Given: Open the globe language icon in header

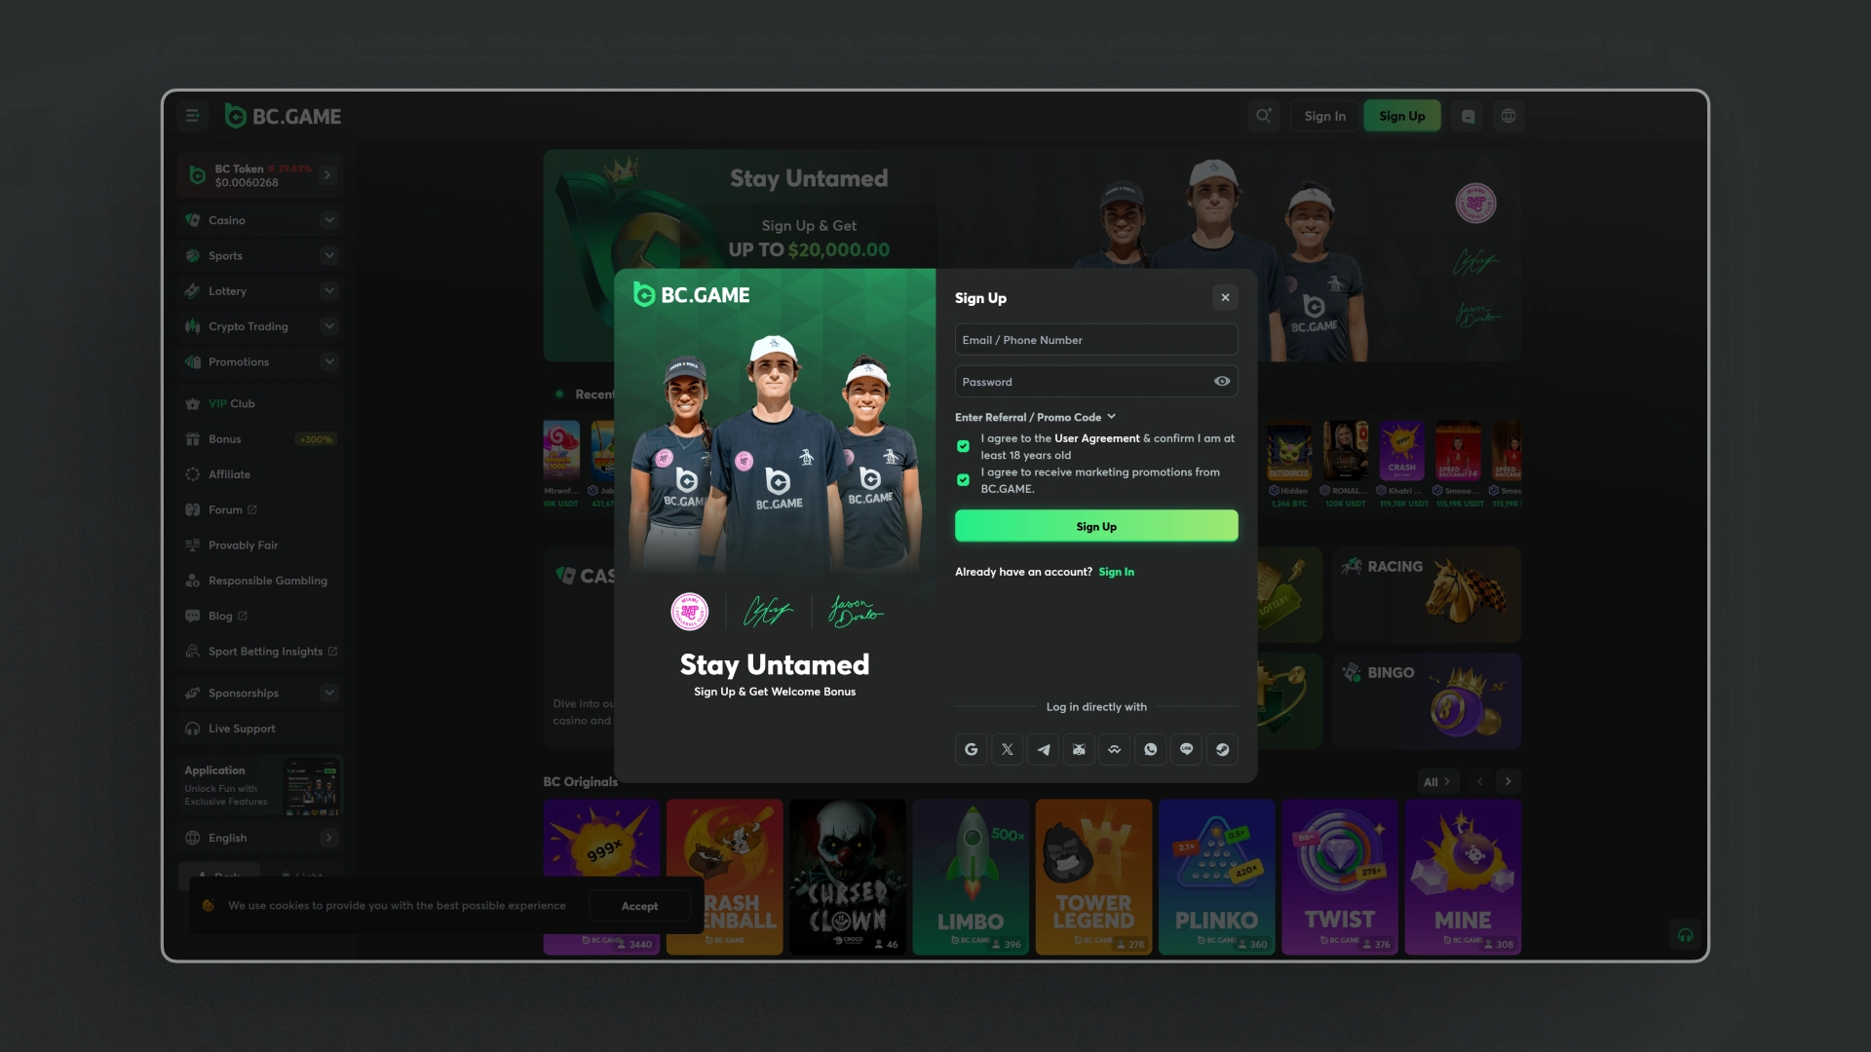Looking at the screenshot, I should pos(1508,116).
